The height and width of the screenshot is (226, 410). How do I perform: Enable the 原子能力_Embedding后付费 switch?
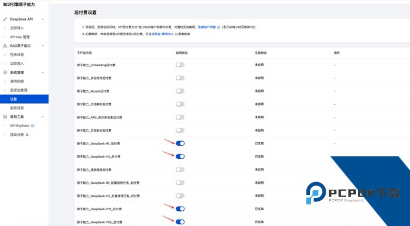coord(180,65)
